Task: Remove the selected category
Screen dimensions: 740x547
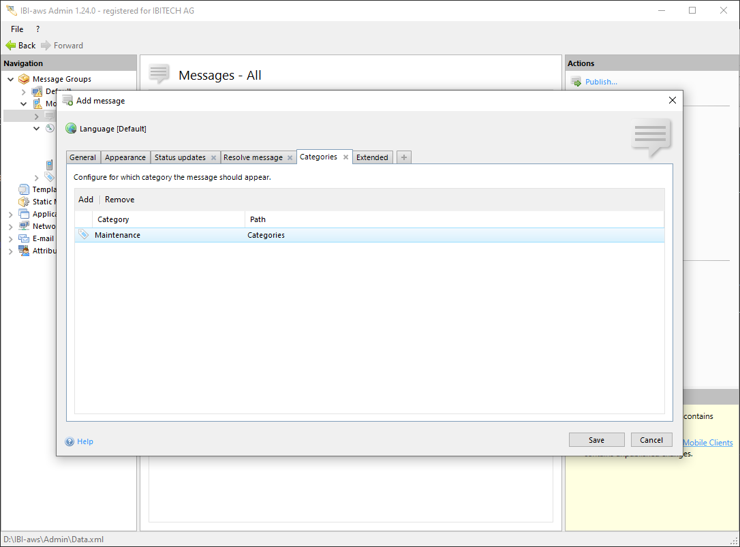Action: pos(119,200)
